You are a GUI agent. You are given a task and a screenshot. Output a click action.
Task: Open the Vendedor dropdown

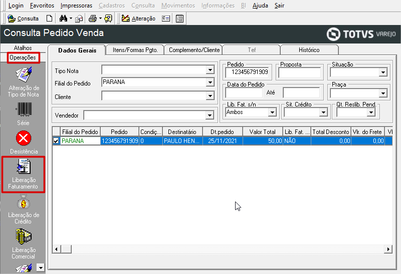click(x=210, y=115)
